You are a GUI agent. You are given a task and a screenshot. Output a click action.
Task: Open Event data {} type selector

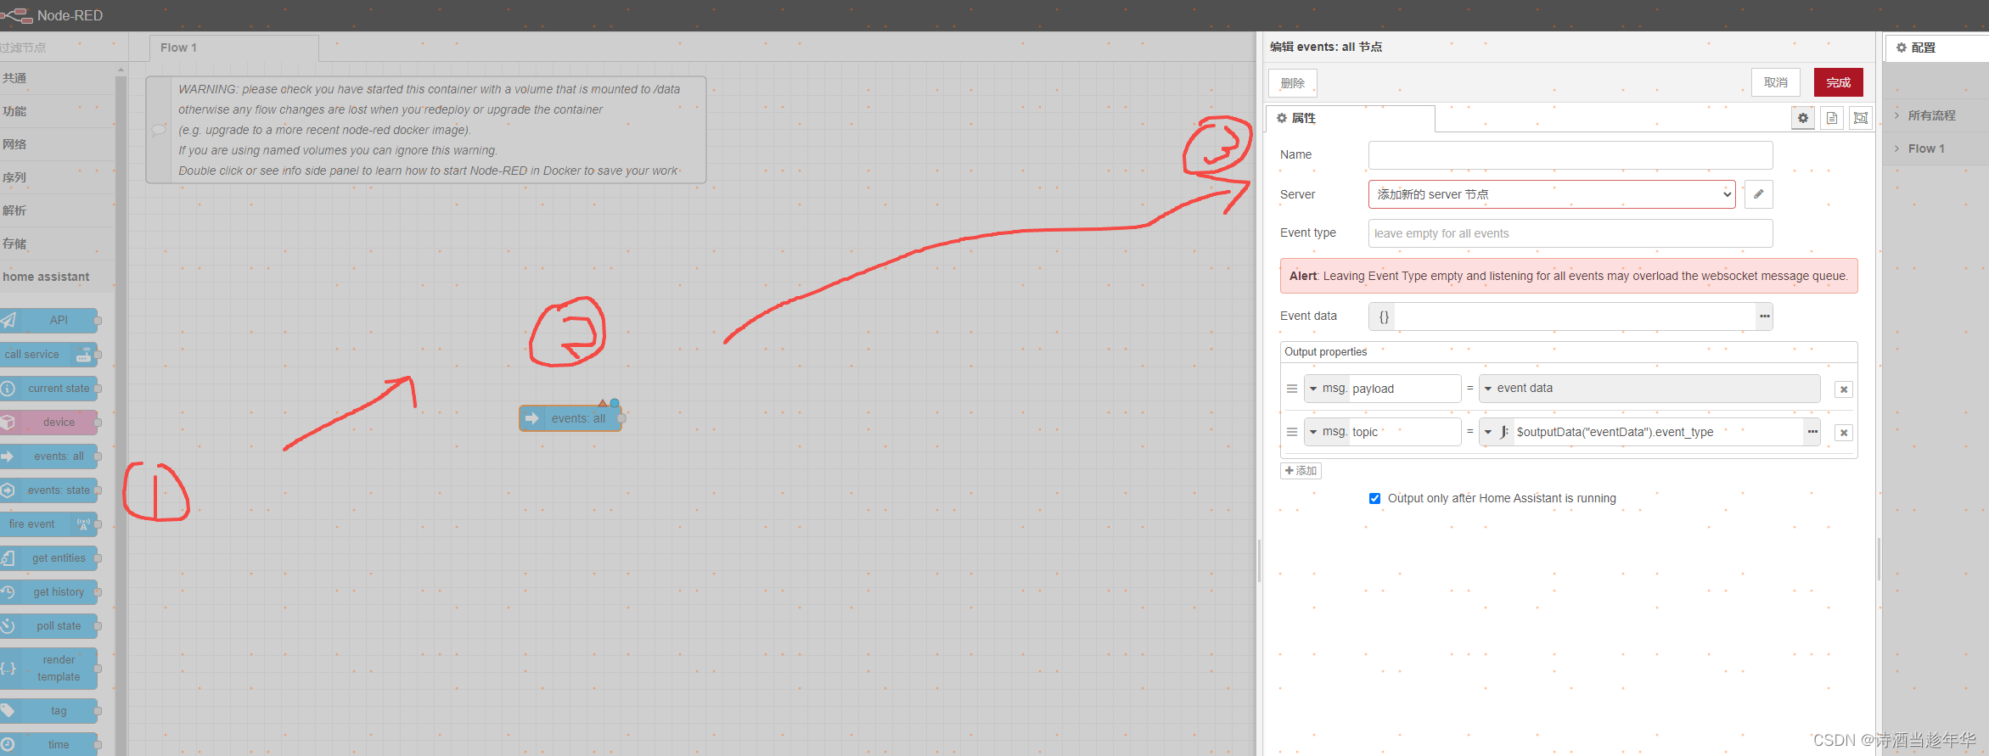1384,316
